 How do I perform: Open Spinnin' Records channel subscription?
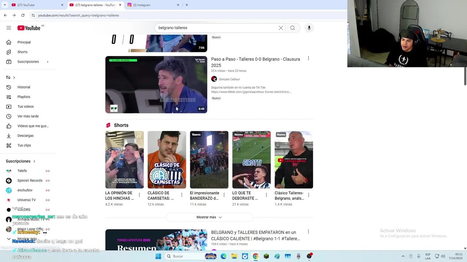click(29, 180)
